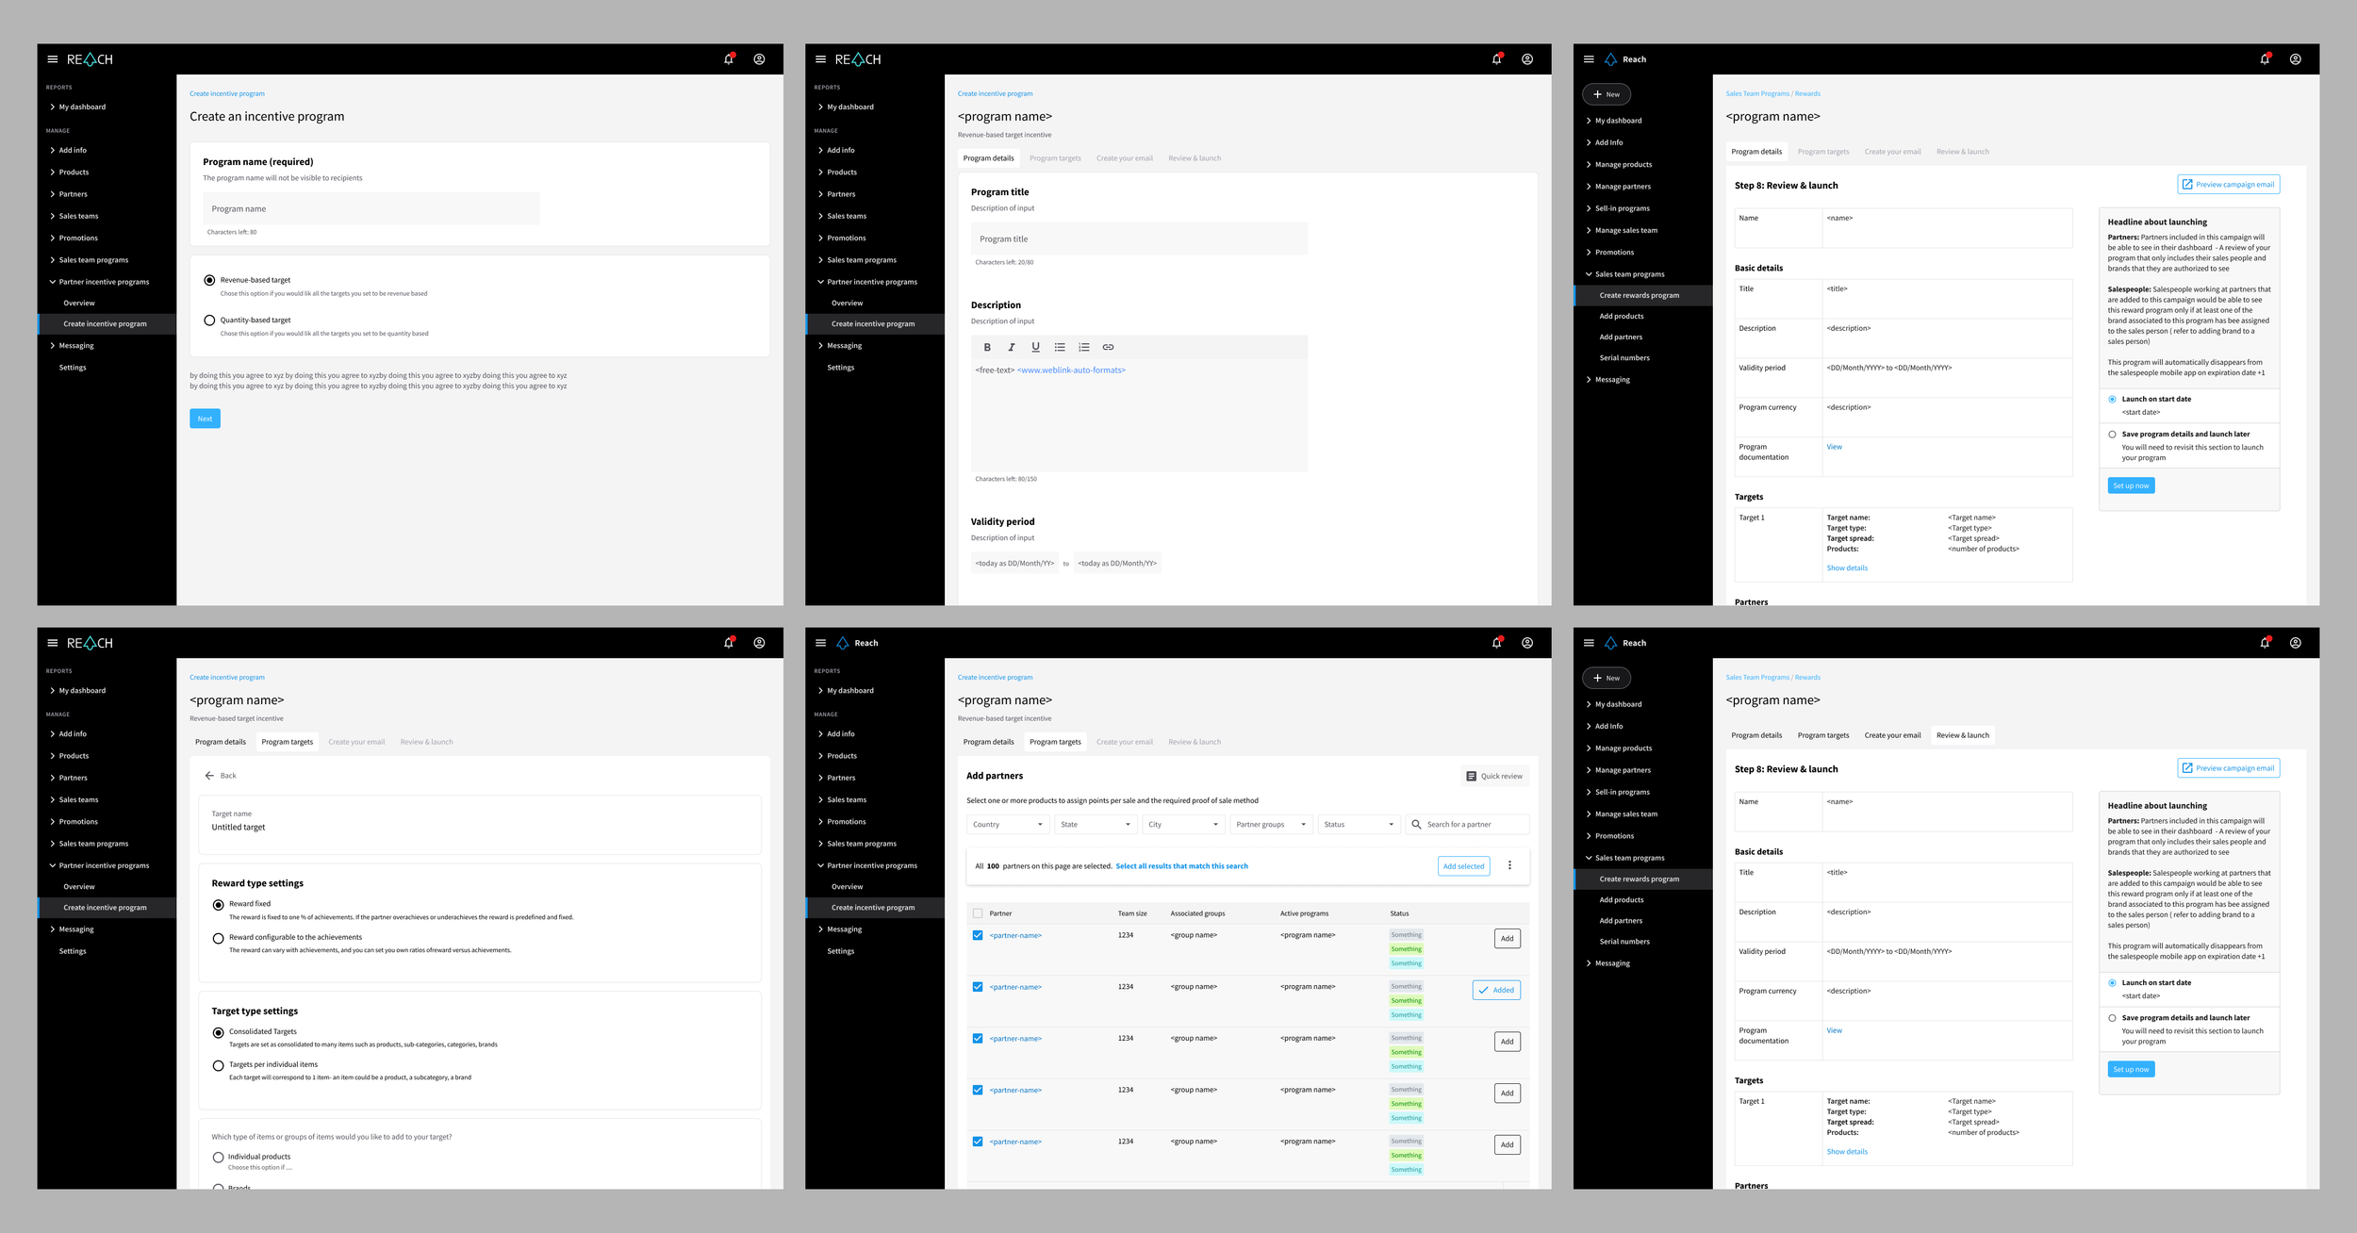Open the three-dot menu beside Add selected
This screenshot has height=1233, width=2357.
[1509, 865]
